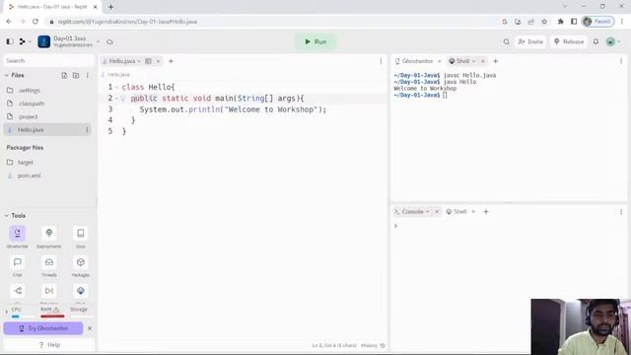Collapse the Tools section
The image size is (631, 355).
click(7, 216)
